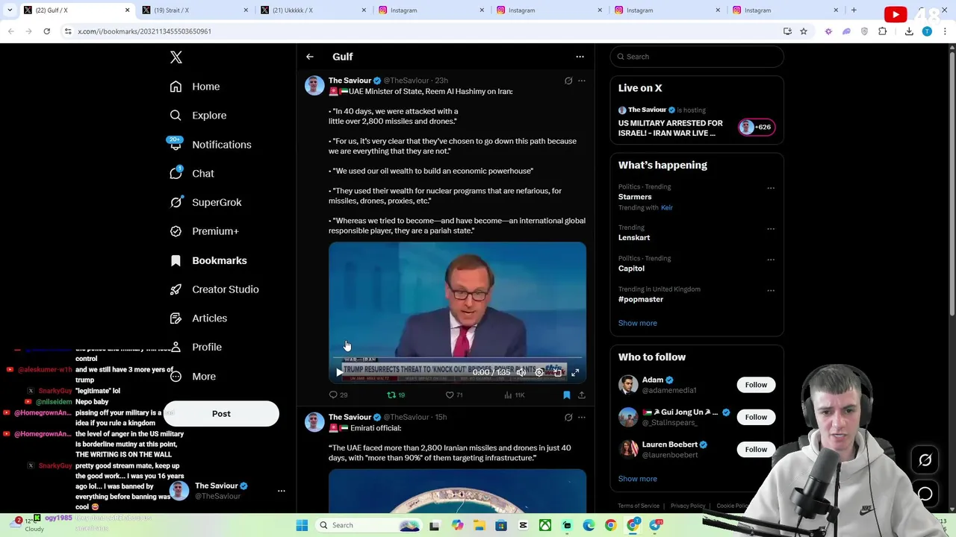Follow Gui Jong Un
The image size is (956, 537).
(x=756, y=417)
